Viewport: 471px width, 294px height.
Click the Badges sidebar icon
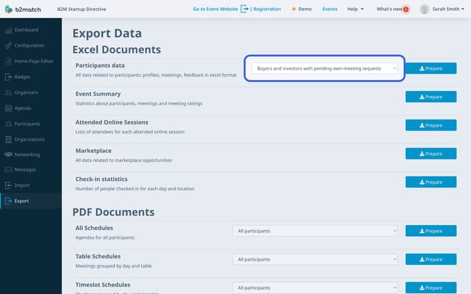pos(8,77)
